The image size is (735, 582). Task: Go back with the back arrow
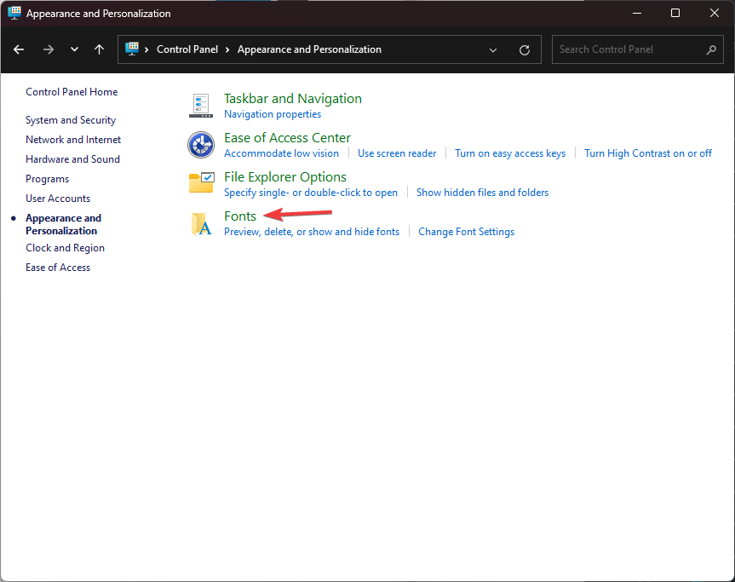tap(19, 49)
